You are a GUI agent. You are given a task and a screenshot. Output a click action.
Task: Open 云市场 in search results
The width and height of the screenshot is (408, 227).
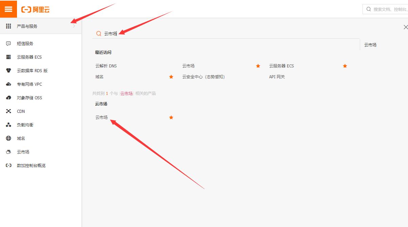coord(101,118)
